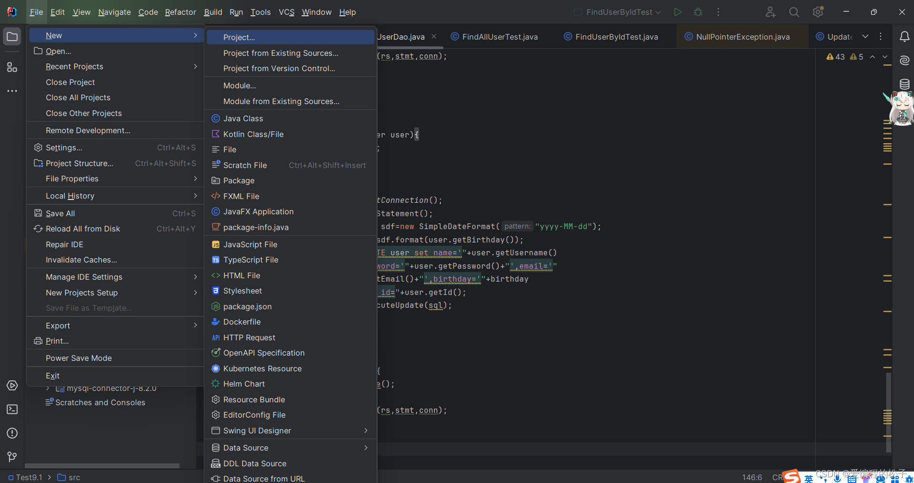Open the Notifications bell icon
The width and height of the screenshot is (914, 483).
click(904, 37)
